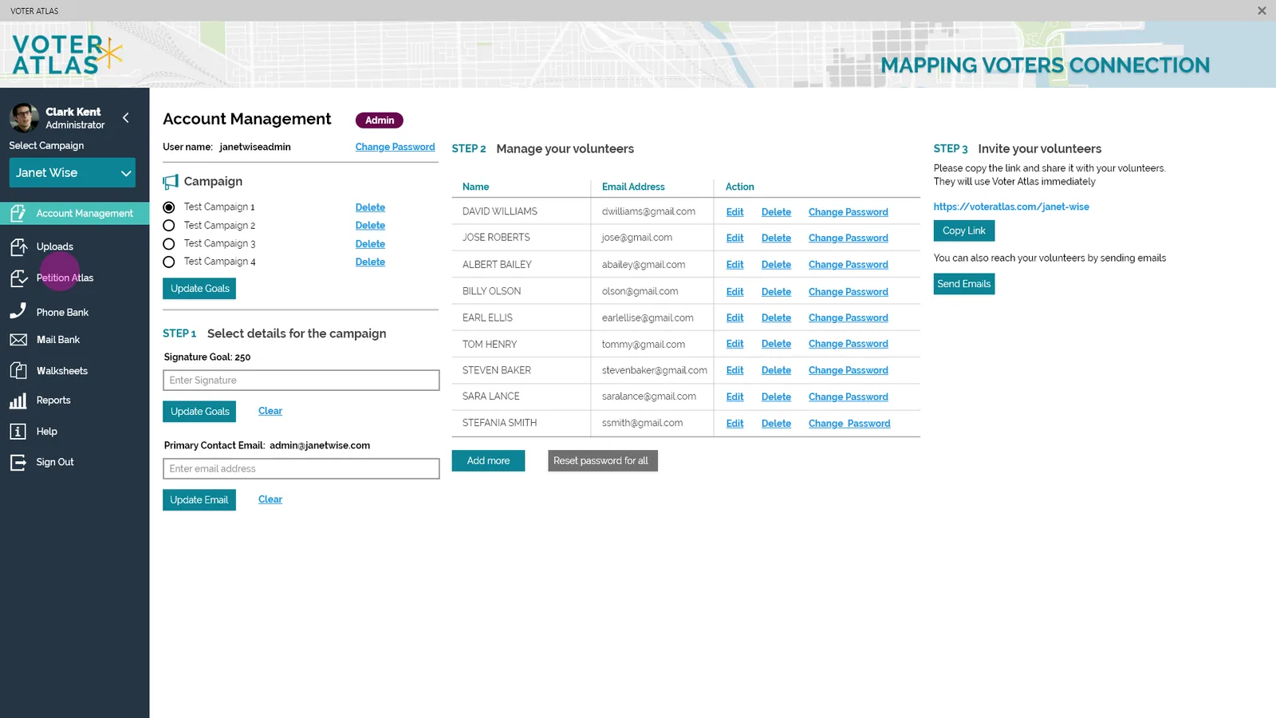Click the Sign Out icon
Image resolution: width=1276 pixels, height=718 pixels.
(x=18, y=462)
